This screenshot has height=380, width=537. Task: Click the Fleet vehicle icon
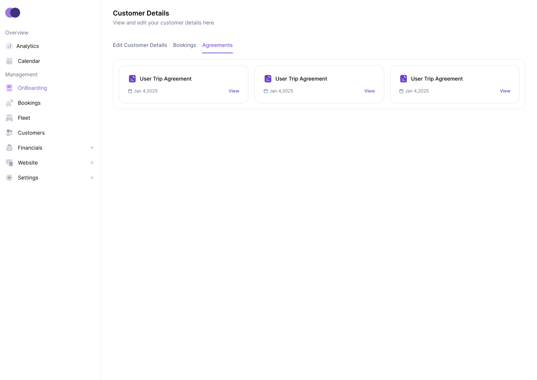click(9, 118)
